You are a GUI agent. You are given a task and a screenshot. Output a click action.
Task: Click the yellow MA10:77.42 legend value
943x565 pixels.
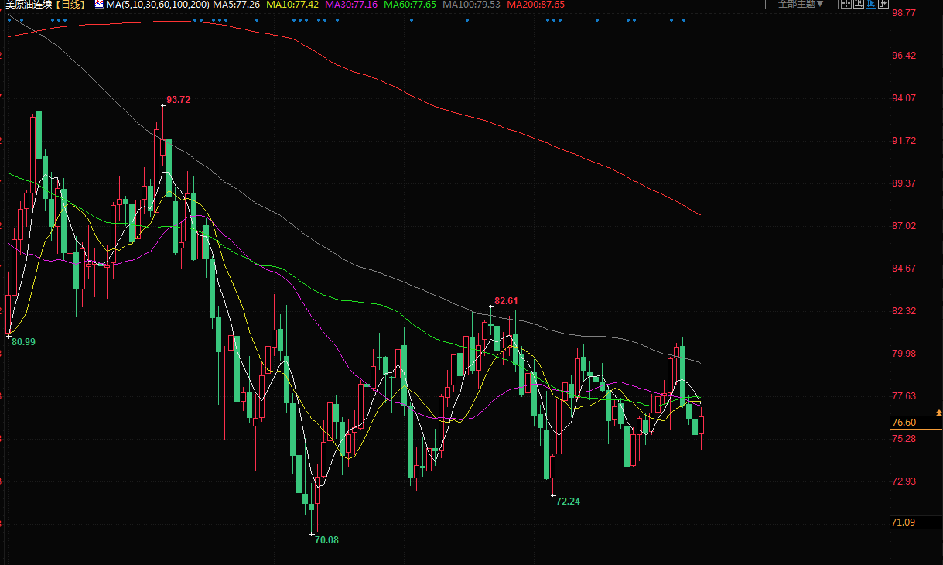[x=292, y=5]
